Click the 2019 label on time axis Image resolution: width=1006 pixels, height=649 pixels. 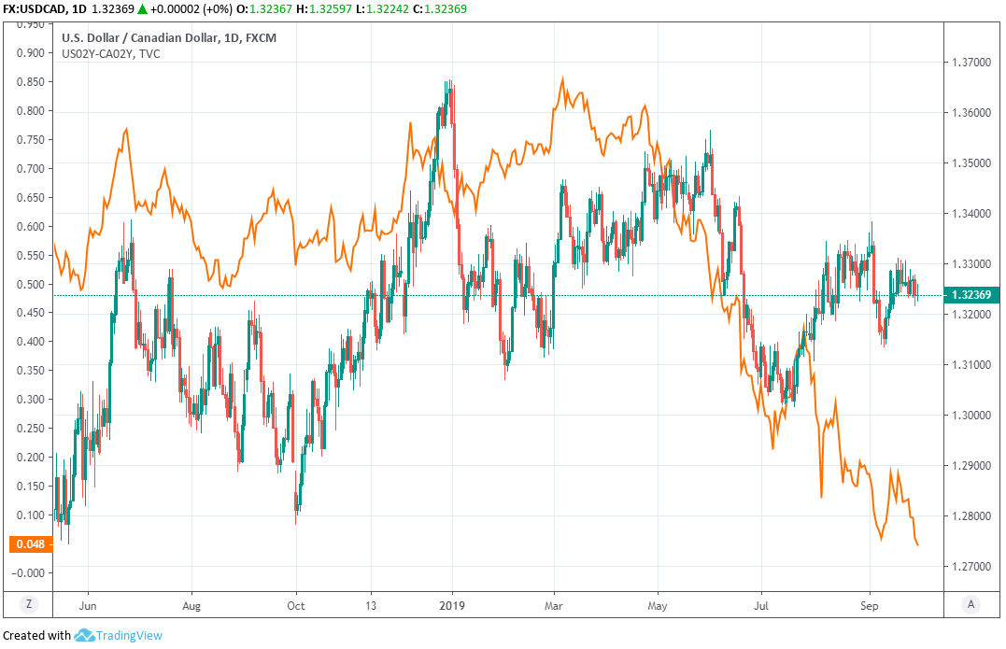pyautogui.click(x=452, y=603)
